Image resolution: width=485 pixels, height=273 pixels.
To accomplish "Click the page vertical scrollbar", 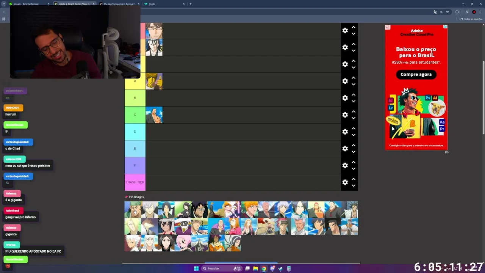I will [x=483, y=97].
